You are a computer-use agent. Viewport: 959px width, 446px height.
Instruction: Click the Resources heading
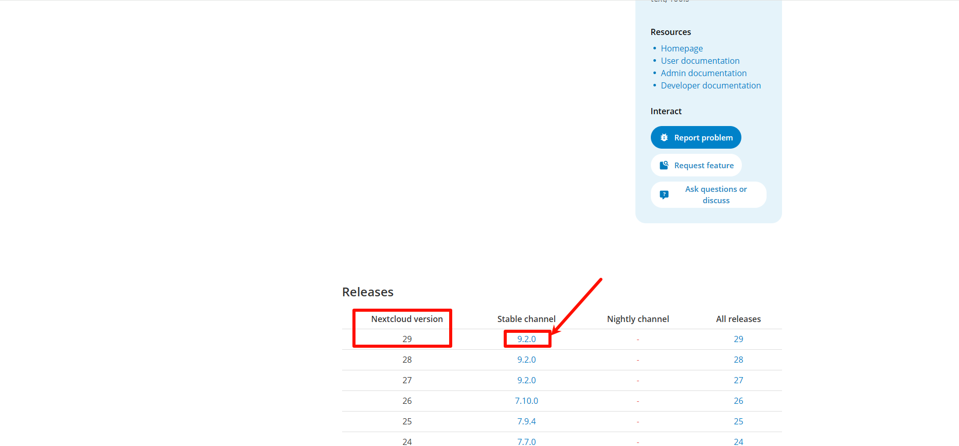(671, 32)
